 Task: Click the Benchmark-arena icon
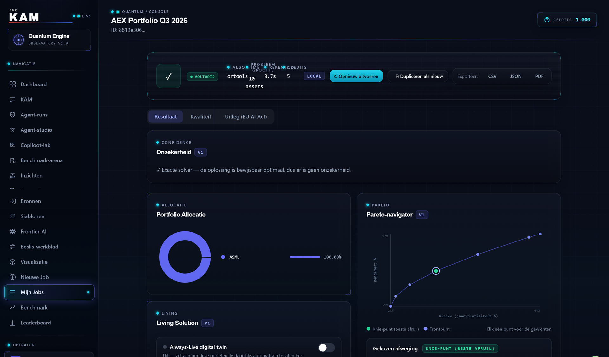[x=12, y=160]
